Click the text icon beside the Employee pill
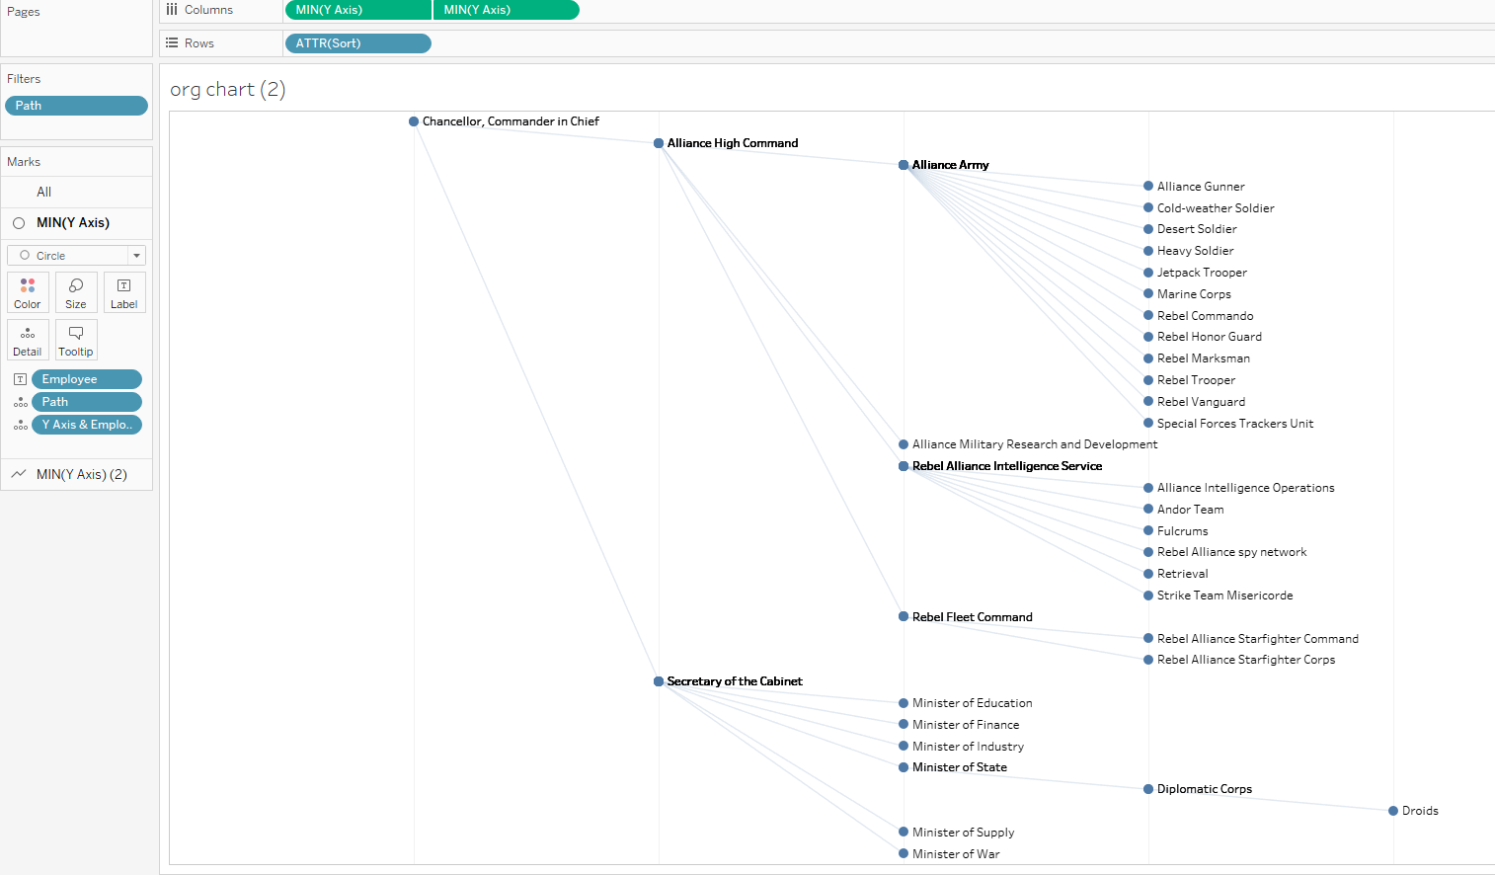This screenshot has width=1495, height=875. pyautogui.click(x=20, y=378)
